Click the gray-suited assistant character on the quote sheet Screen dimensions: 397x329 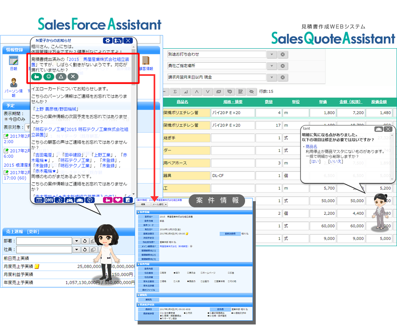click(x=380, y=212)
